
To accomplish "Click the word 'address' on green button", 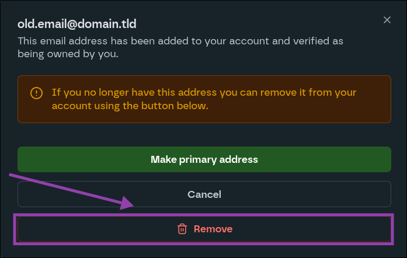I will [x=238, y=159].
